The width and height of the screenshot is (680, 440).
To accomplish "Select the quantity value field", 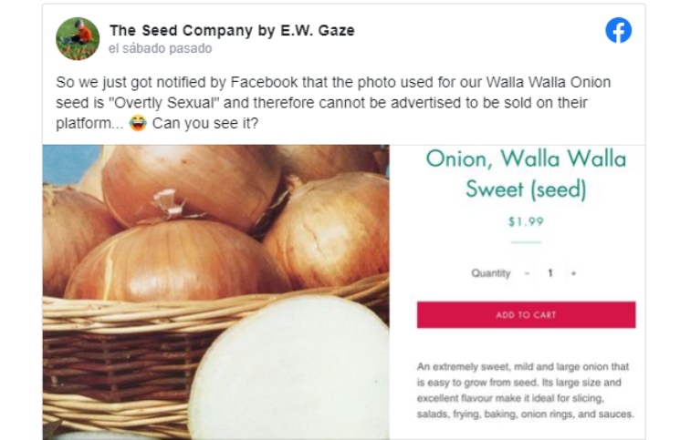I will click(x=550, y=273).
